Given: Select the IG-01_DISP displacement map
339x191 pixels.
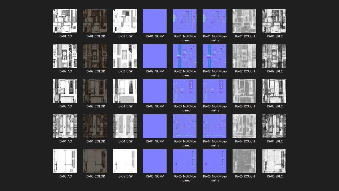Looking at the screenshot, I should tap(125, 21).
